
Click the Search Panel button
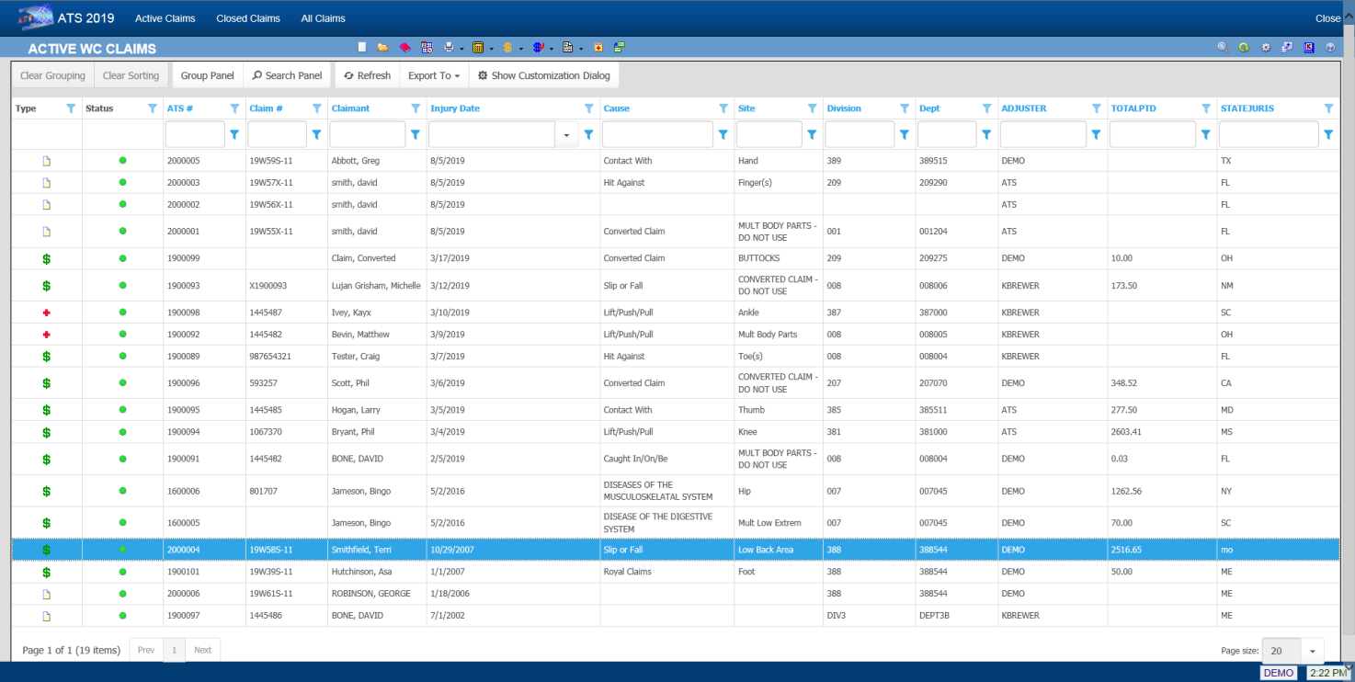(287, 75)
